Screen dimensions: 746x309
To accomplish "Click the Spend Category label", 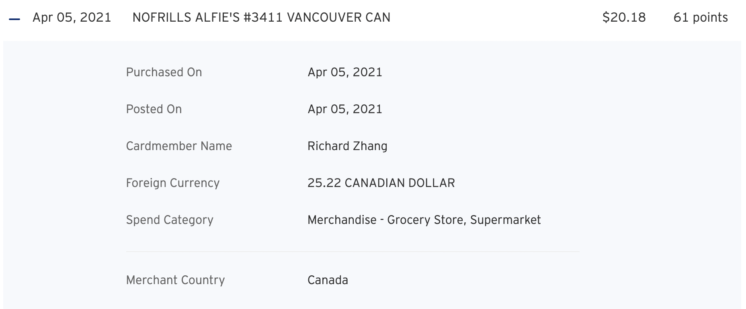I will pos(170,220).
